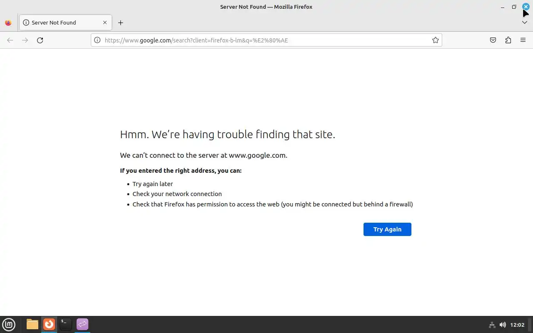Select the Server Not Found tab
Image resolution: width=533 pixels, height=333 pixels.
coord(65,22)
